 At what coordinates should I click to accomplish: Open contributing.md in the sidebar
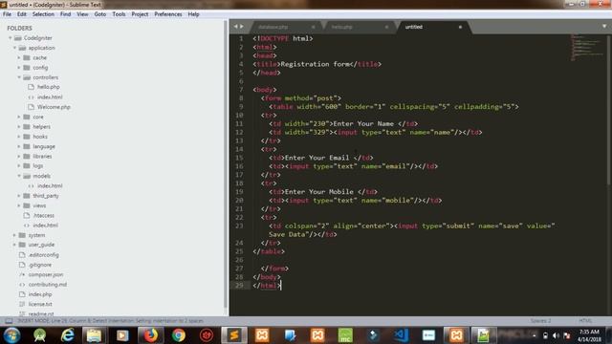(x=48, y=285)
